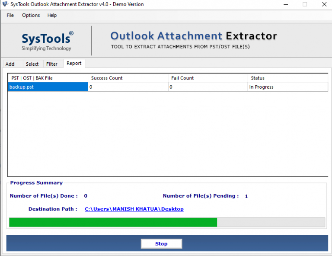The width and height of the screenshot is (332, 256).
Task: Select the backup.pst row
Action: tap(48, 87)
